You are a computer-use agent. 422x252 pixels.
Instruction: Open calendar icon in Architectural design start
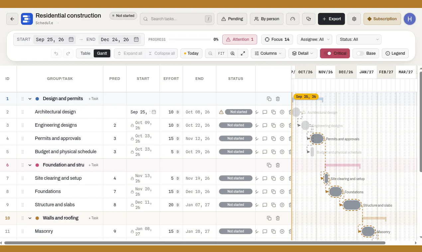154,112
